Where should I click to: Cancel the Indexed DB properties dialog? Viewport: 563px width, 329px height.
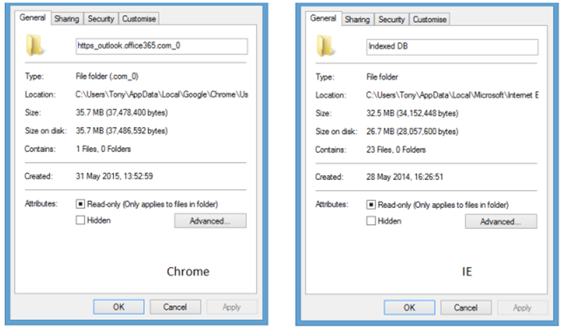click(466, 308)
